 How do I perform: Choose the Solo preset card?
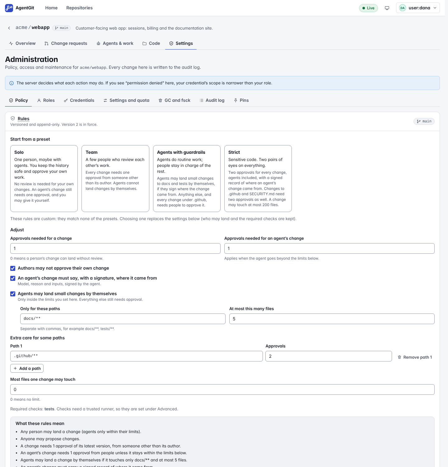44,178
